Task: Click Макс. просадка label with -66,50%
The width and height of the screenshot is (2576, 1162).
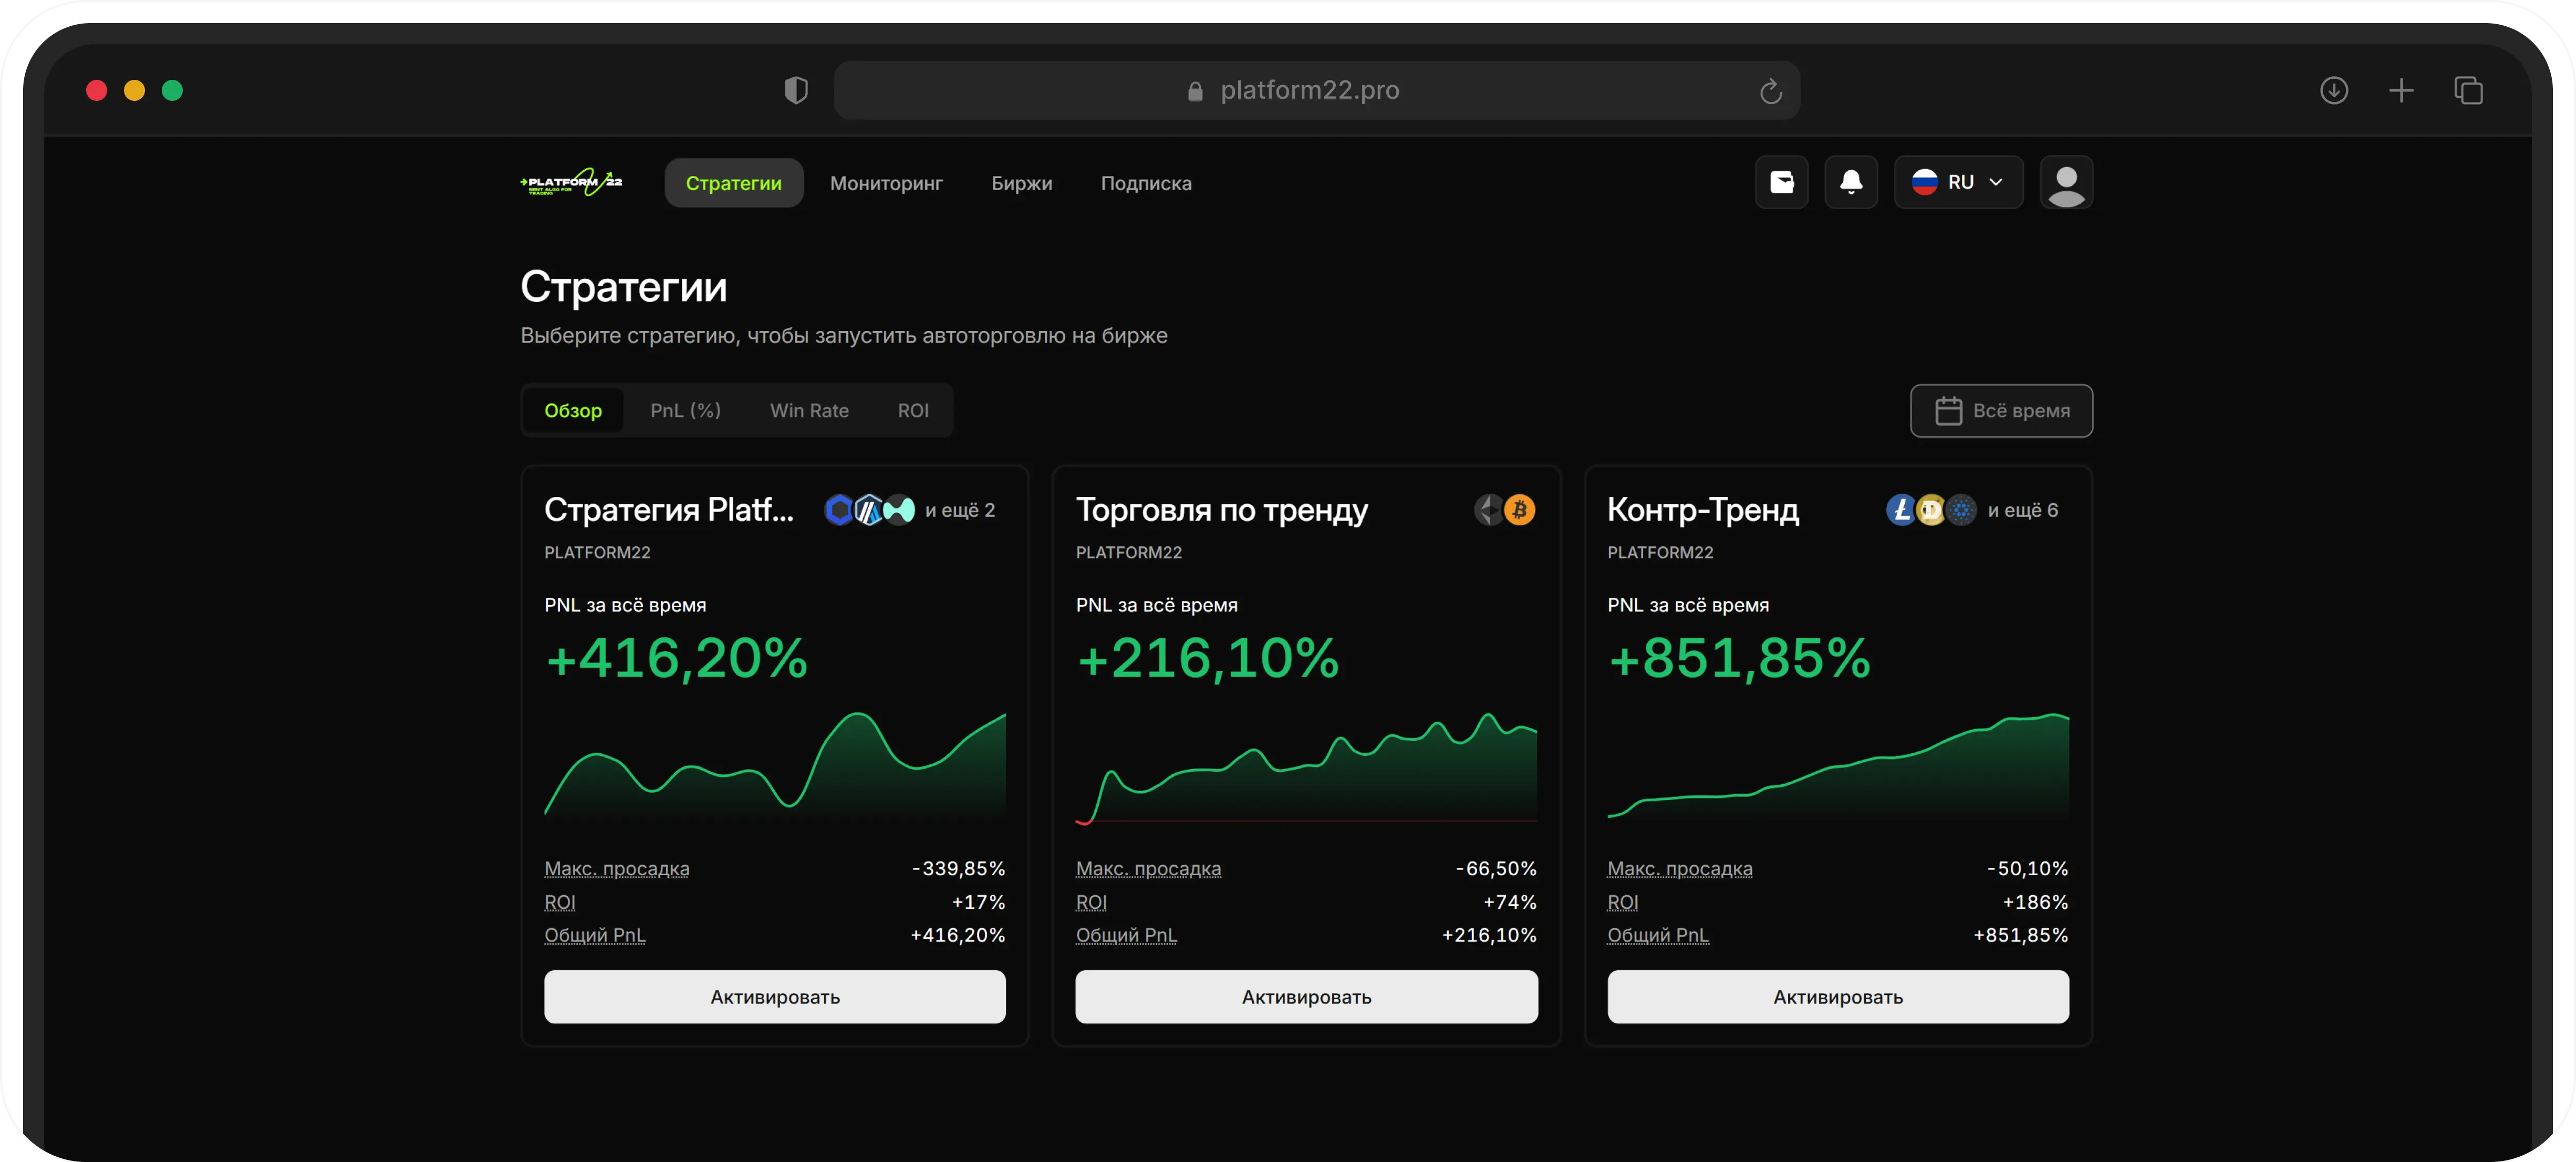Action: [x=1148, y=868]
